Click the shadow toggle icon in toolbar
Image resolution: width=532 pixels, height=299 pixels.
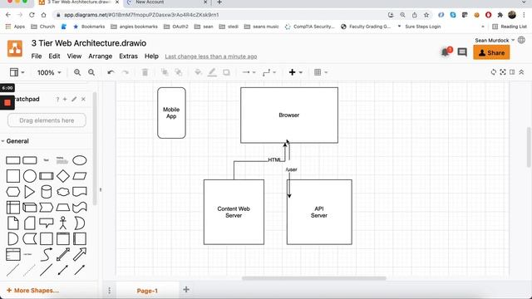click(x=226, y=72)
